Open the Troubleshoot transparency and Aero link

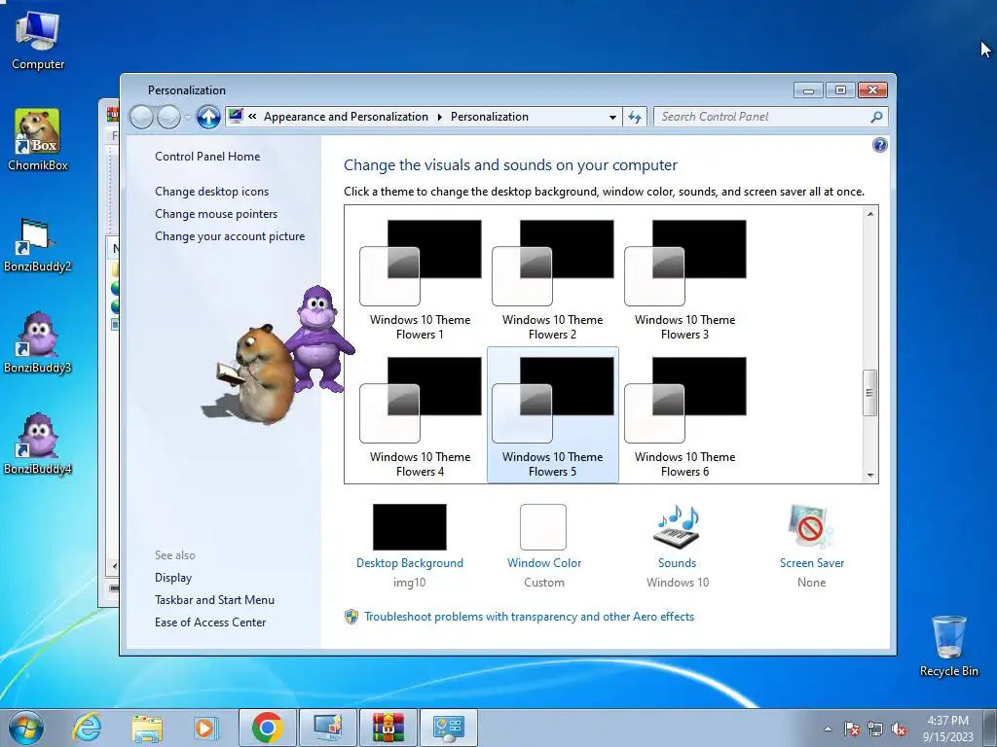click(529, 616)
